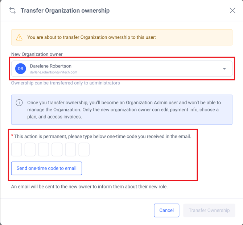Focus the first one-time code box
This screenshot has width=243, height=225.
17,149
